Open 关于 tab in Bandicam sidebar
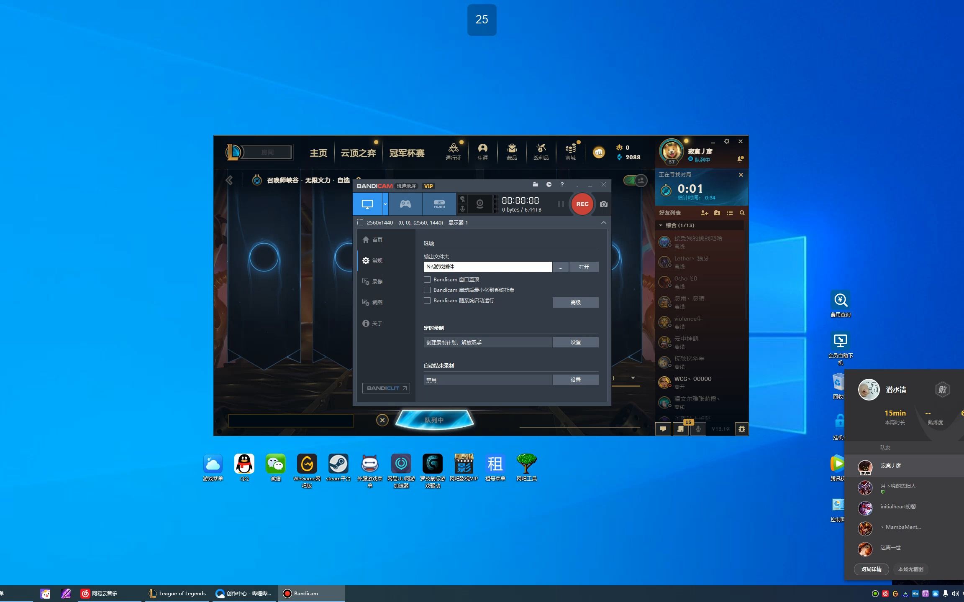This screenshot has height=602, width=964. pyautogui.click(x=372, y=323)
